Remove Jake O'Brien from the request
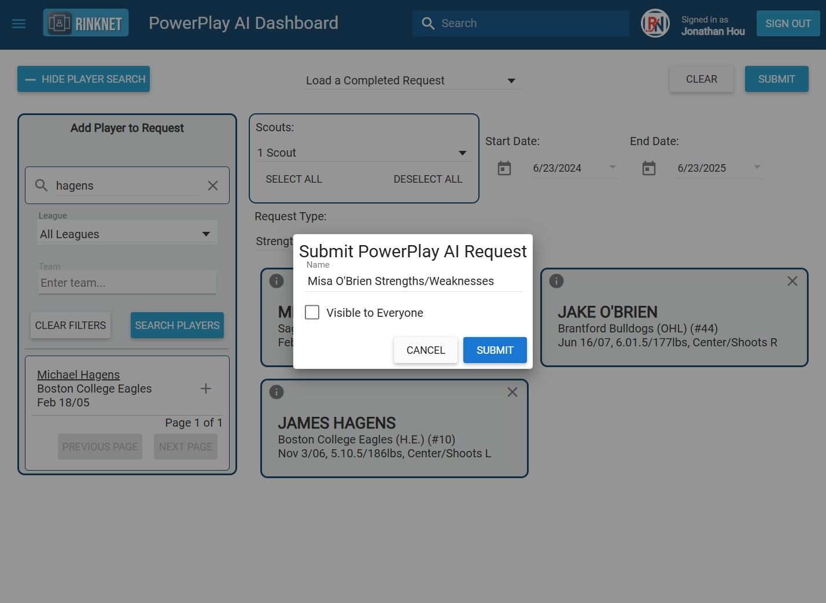The height and width of the screenshot is (603, 826). [792, 281]
